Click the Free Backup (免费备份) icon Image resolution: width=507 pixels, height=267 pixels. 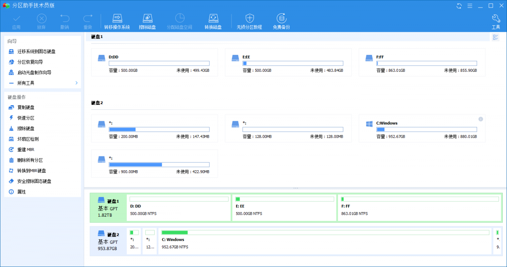coord(281,20)
